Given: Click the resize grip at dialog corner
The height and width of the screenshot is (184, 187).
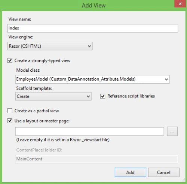Looking at the screenshot, I should tap(184, 180).
